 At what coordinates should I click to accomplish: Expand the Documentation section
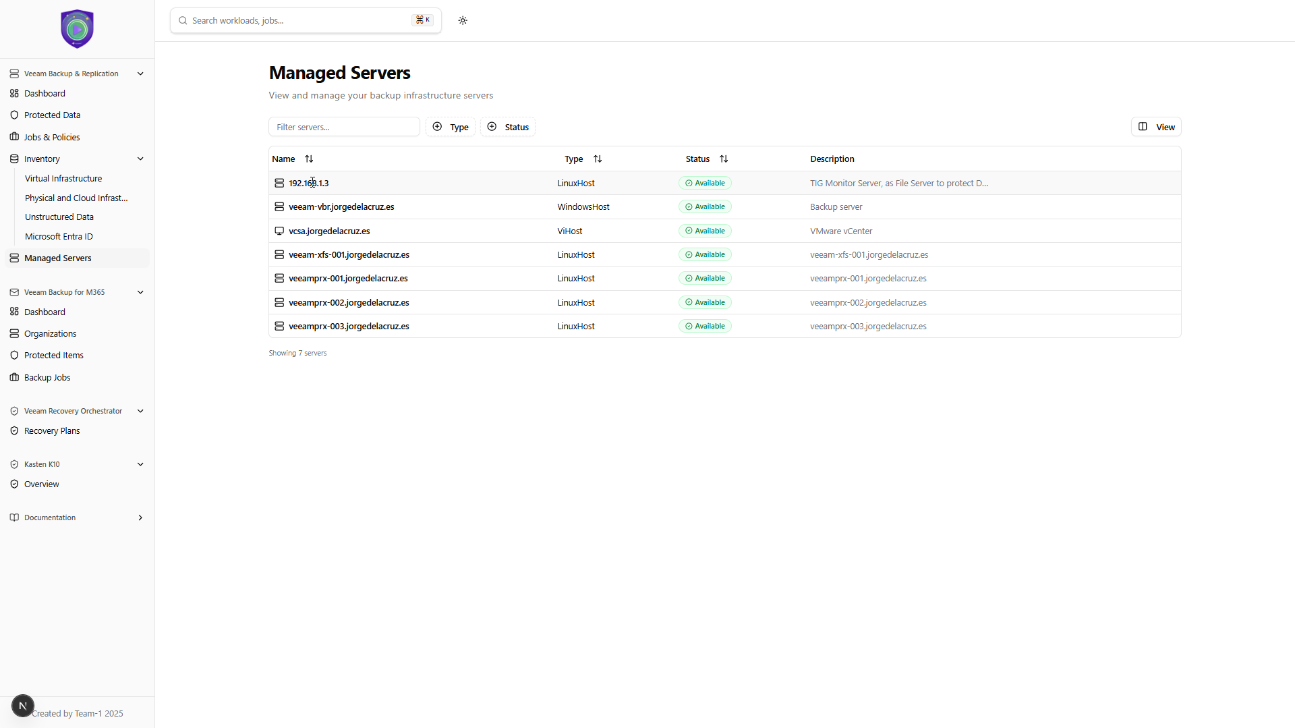coord(140,517)
